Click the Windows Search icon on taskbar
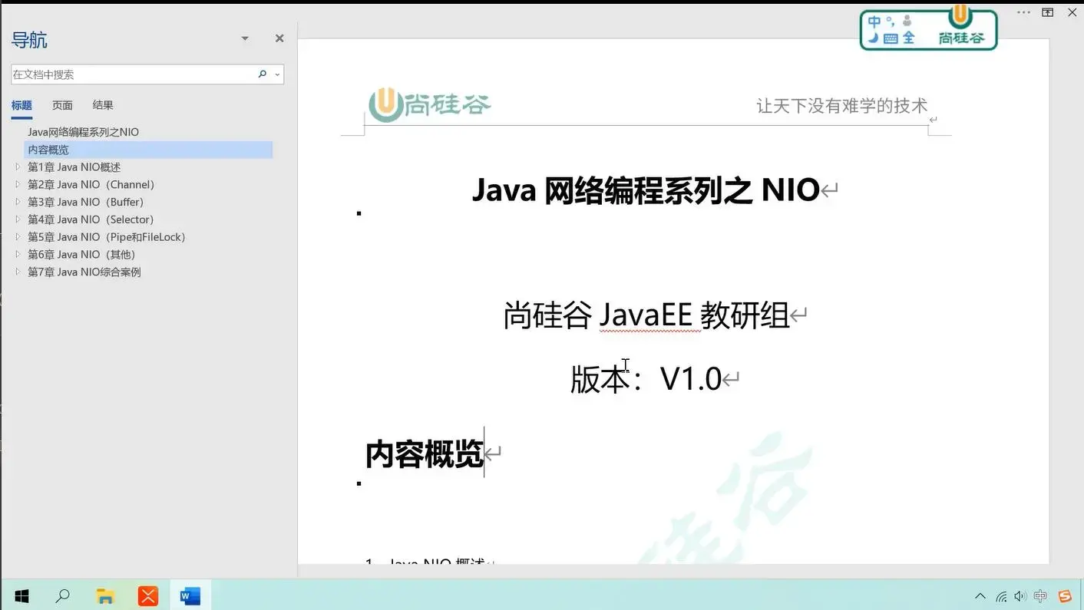Image resolution: width=1084 pixels, height=610 pixels. coord(63,595)
